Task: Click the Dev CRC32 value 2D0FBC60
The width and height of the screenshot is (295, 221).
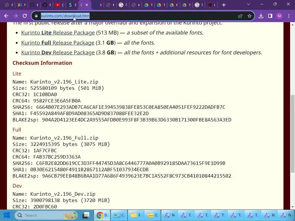Action: pos(45,207)
